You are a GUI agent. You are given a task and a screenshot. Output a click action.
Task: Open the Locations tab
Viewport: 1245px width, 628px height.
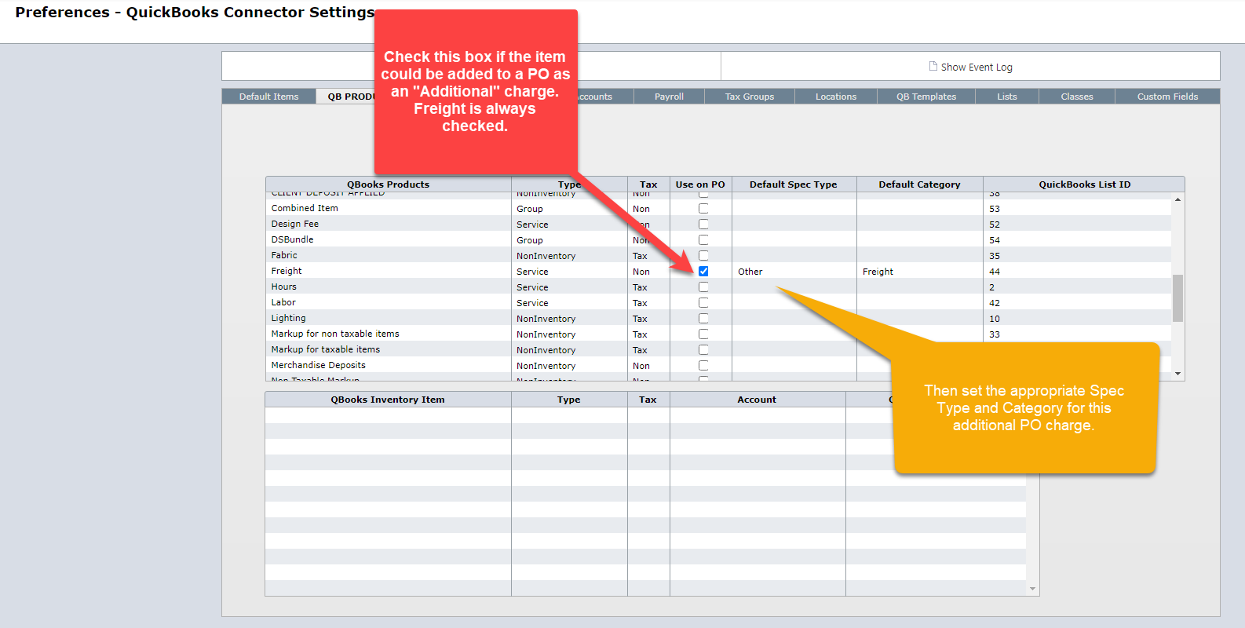pos(835,97)
